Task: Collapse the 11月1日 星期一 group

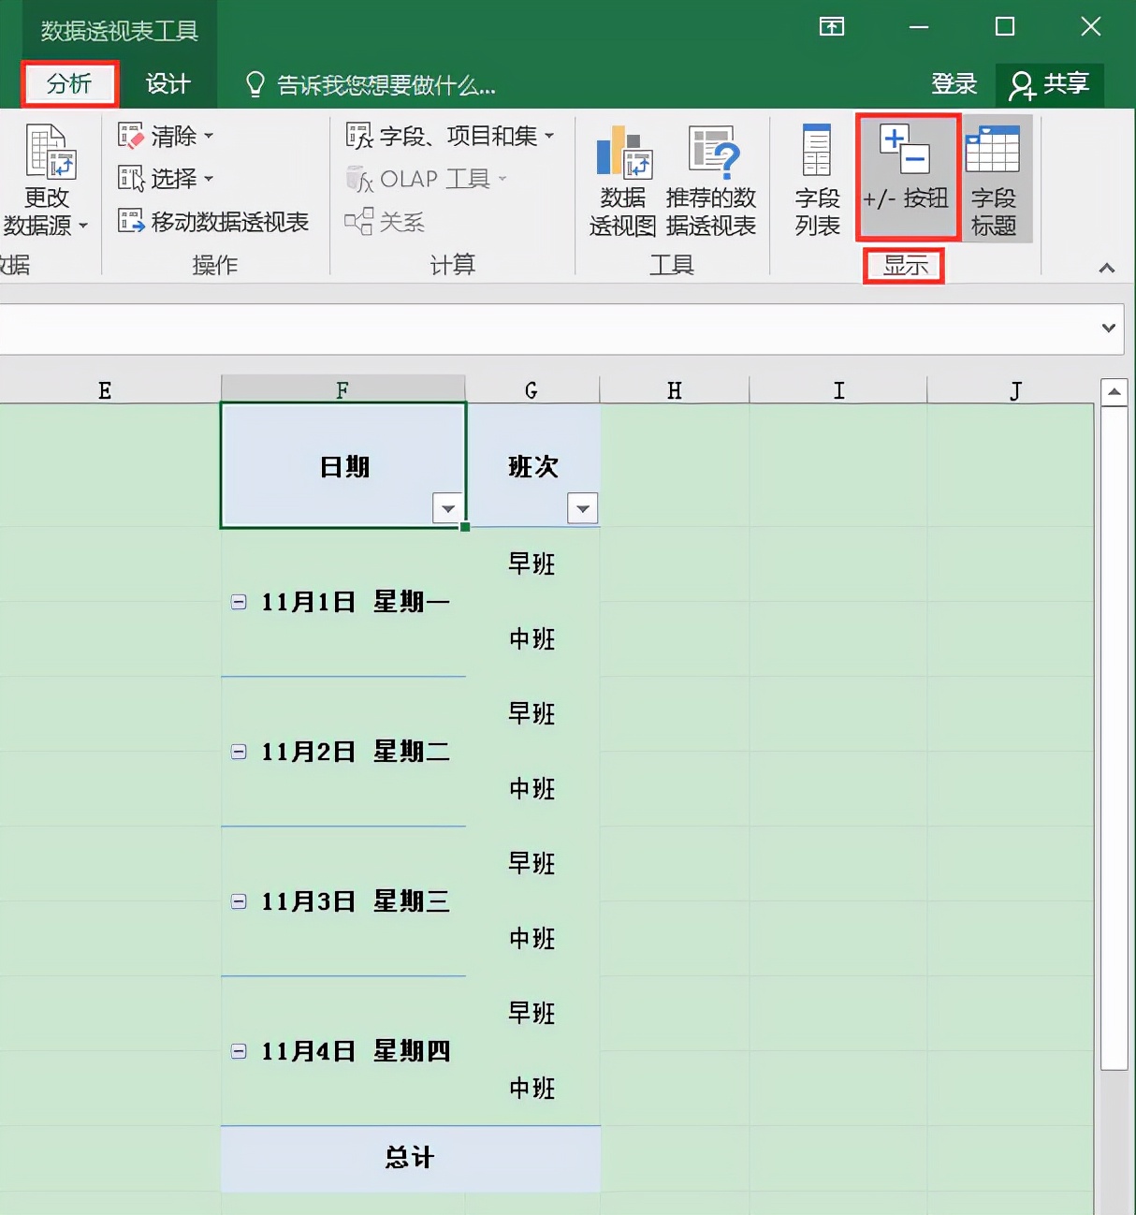Action: tap(239, 602)
